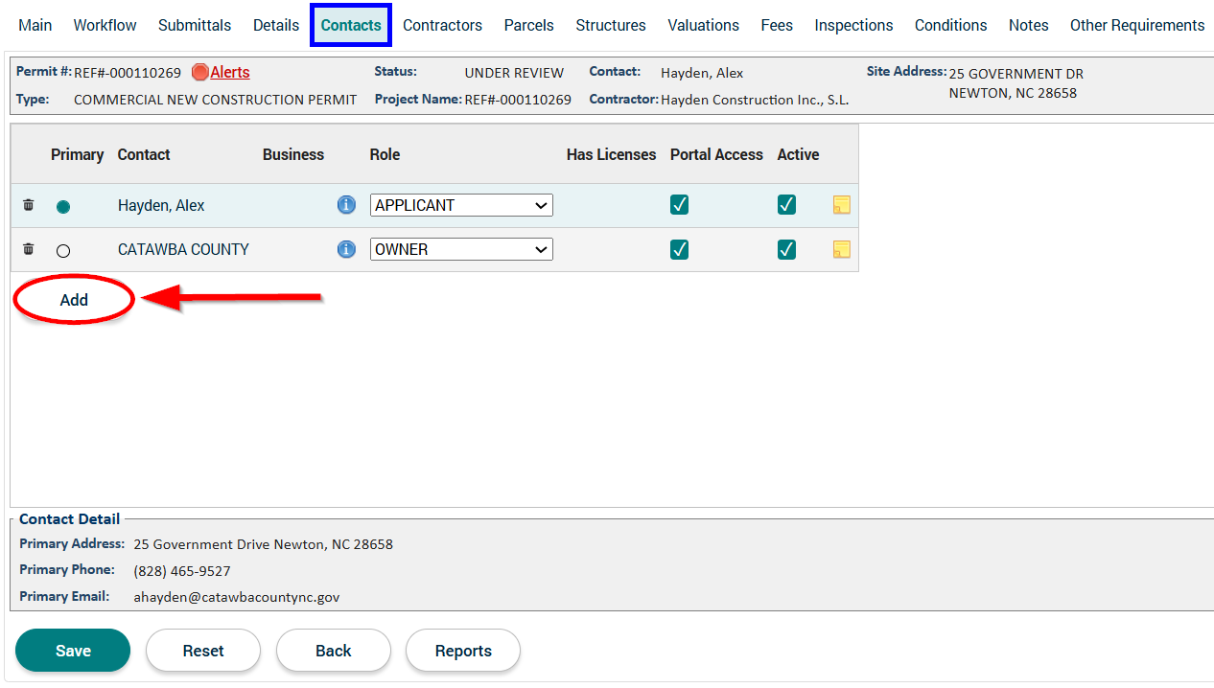Open info icon for Hayden, Alex
1214x688 pixels.
point(346,205)
